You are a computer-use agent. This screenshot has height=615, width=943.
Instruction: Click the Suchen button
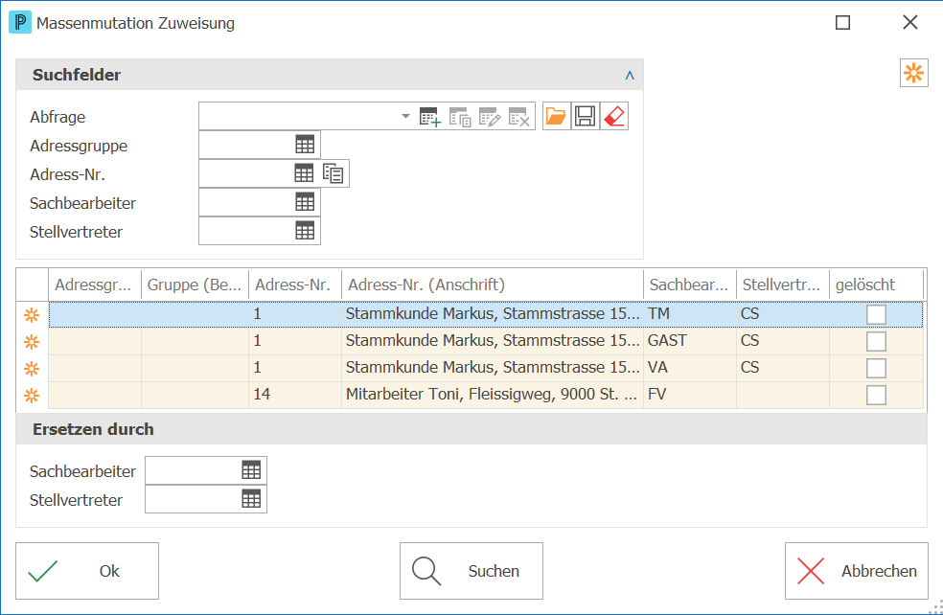[x=471, y=571]
